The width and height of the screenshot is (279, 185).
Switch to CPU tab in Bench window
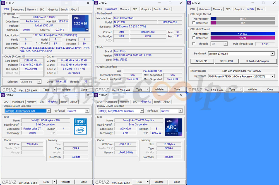(192, 9)
